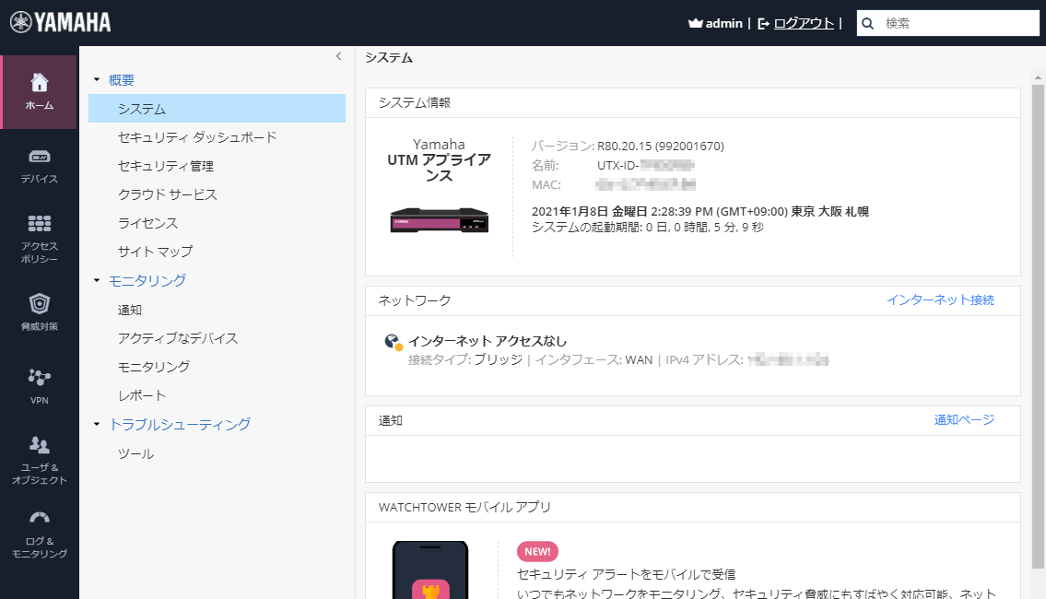Select the VPN icon in the sidebar
This screenshot has height=599, width=1046.
pos(39,378)
